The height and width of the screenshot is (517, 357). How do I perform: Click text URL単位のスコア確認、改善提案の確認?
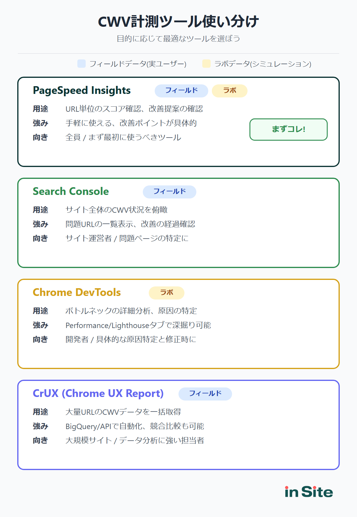(134, 109)
